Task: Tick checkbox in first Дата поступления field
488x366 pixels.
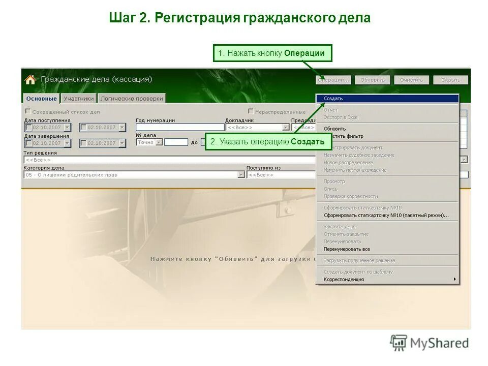Action: 29,127
